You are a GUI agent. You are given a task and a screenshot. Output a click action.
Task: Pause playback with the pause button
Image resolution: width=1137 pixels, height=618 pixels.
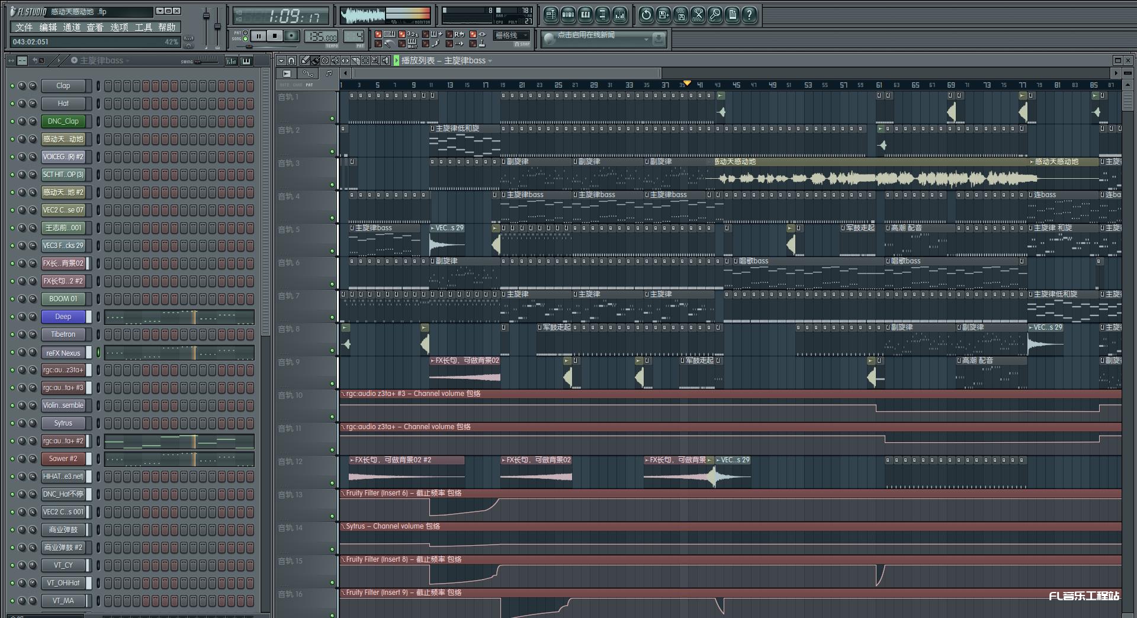[x=259, y=36]
